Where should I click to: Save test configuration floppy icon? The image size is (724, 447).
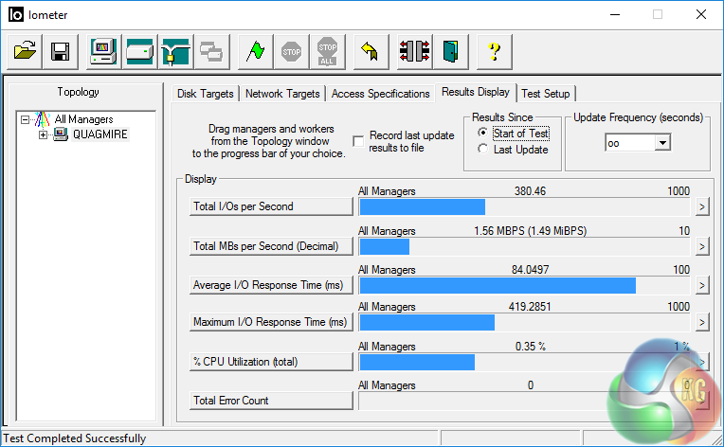click(61, 51)
